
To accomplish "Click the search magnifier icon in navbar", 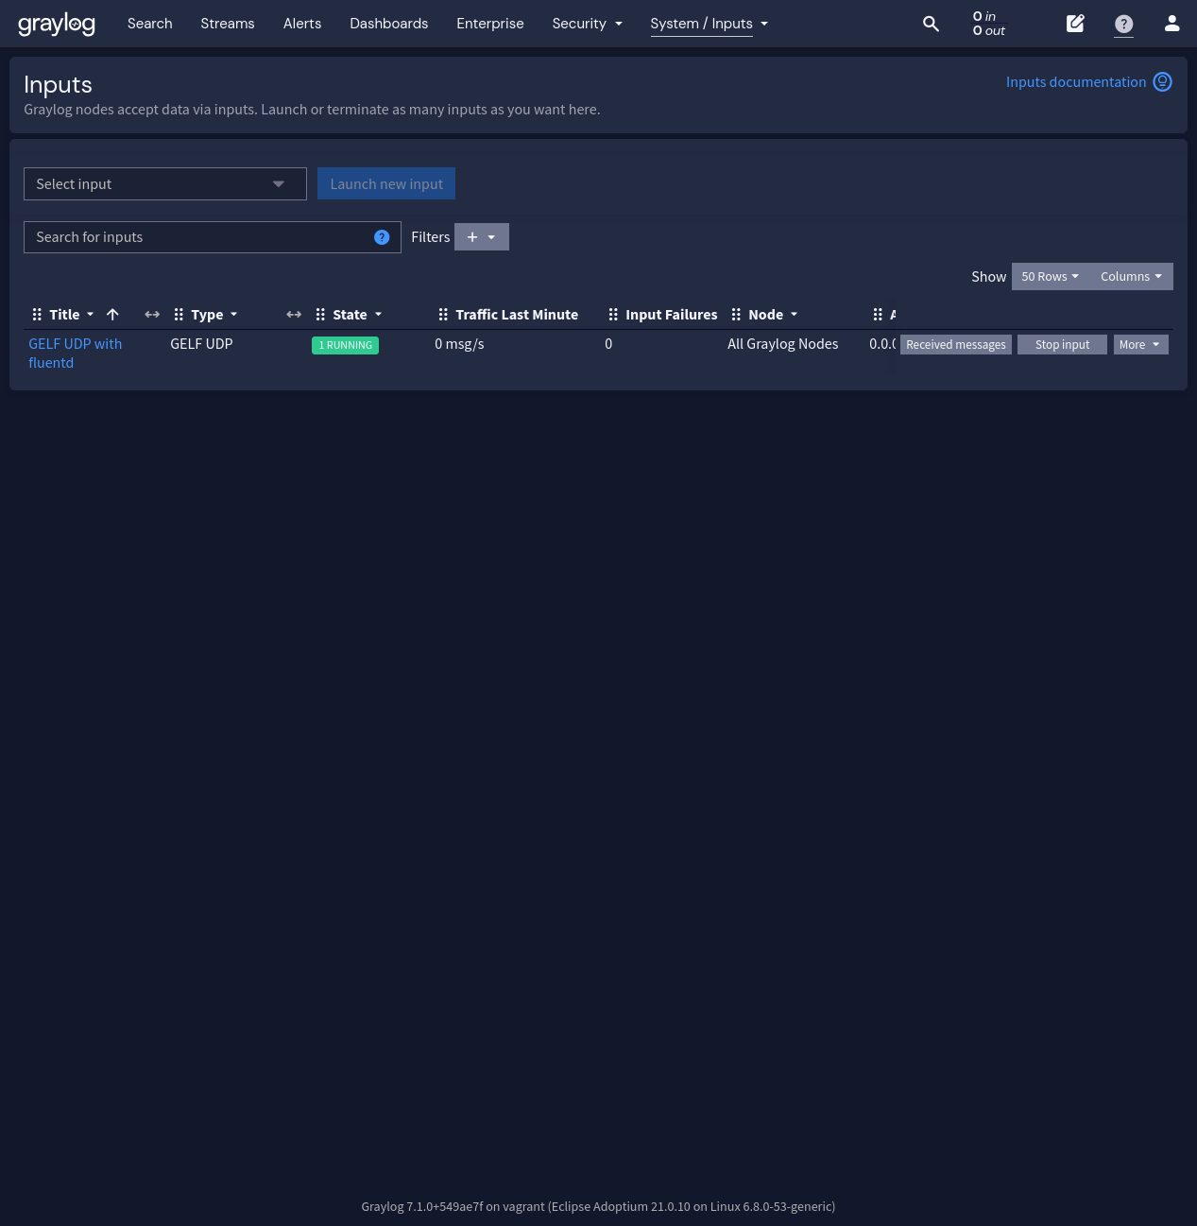I will click(931, 24).
